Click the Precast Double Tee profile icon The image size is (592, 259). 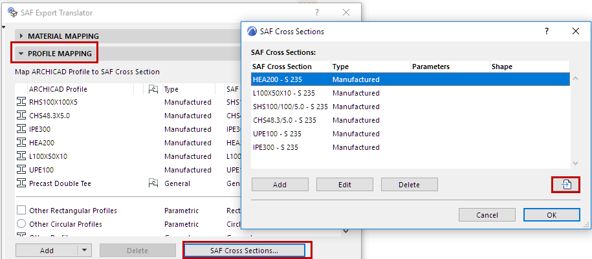tap(21, 183)
